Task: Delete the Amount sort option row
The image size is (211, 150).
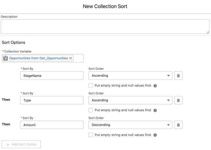Action: coord(178,125)
